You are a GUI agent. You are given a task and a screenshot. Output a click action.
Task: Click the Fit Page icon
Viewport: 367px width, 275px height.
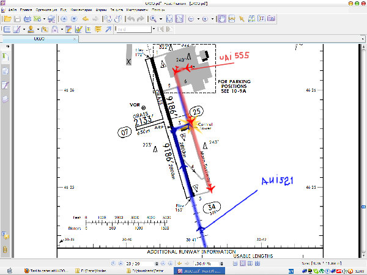click(169, 19)
